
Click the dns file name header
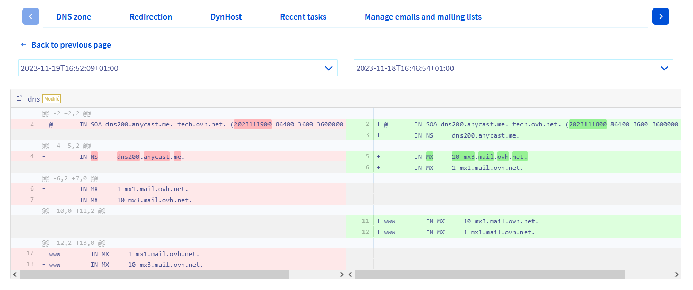point(33,99)
